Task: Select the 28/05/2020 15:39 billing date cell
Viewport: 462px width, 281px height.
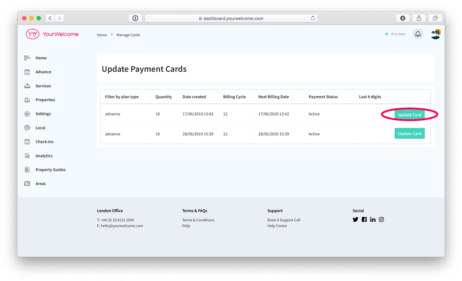Action: [x=274, y=134]
